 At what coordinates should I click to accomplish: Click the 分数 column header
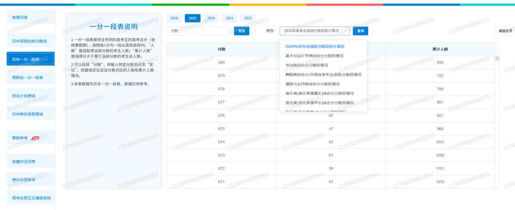pyautogui.click(x=221, y=49)
